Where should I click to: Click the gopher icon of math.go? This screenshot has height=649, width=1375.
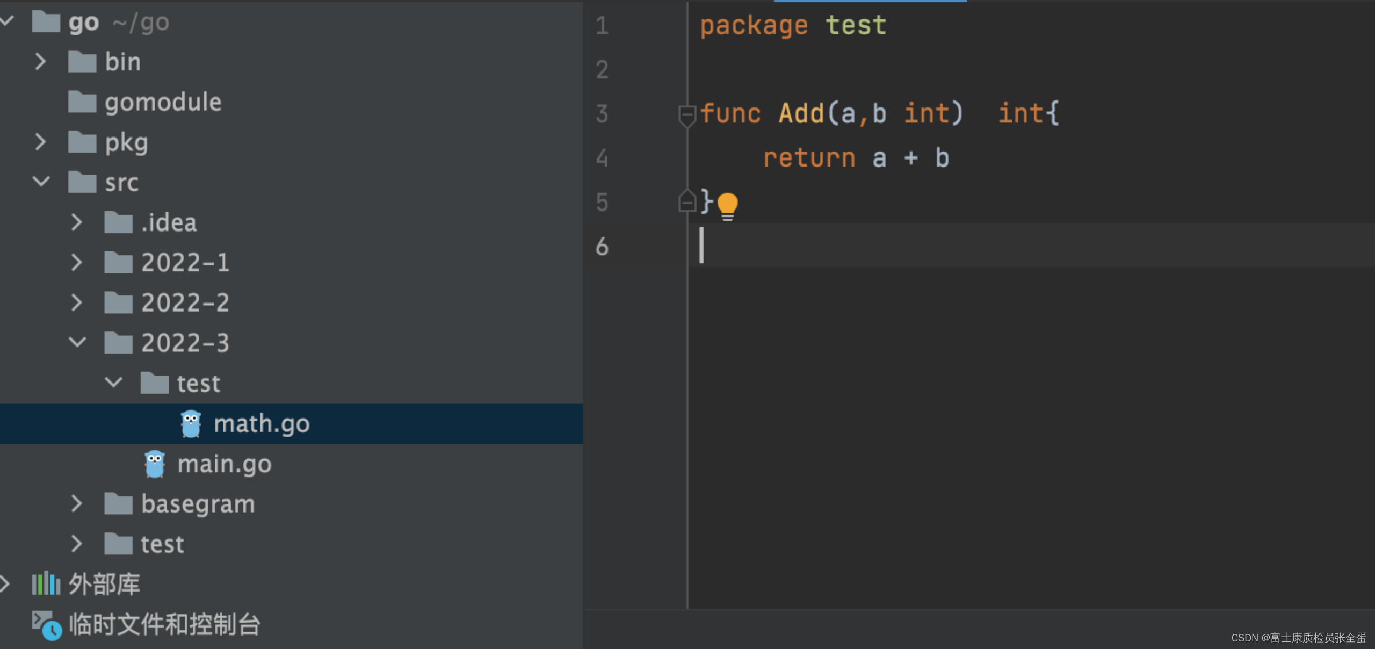click(x=191, y=424)
